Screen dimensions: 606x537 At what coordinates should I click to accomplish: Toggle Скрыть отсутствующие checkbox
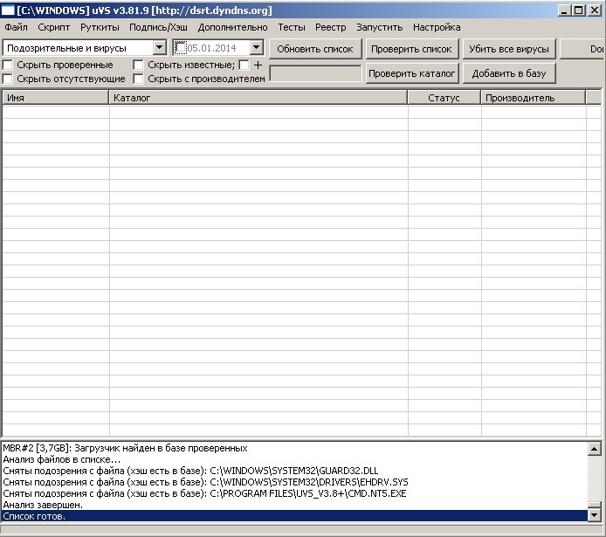click(8, 79)
